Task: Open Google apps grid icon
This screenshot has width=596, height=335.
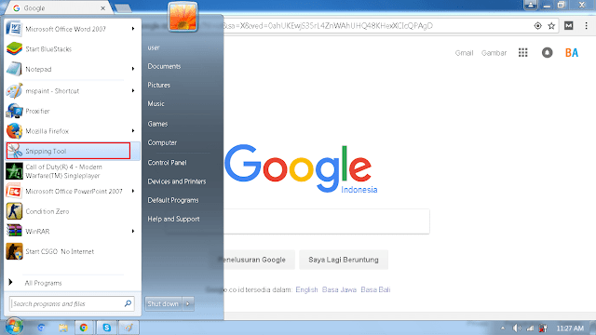Action: (x=523, y=53)
